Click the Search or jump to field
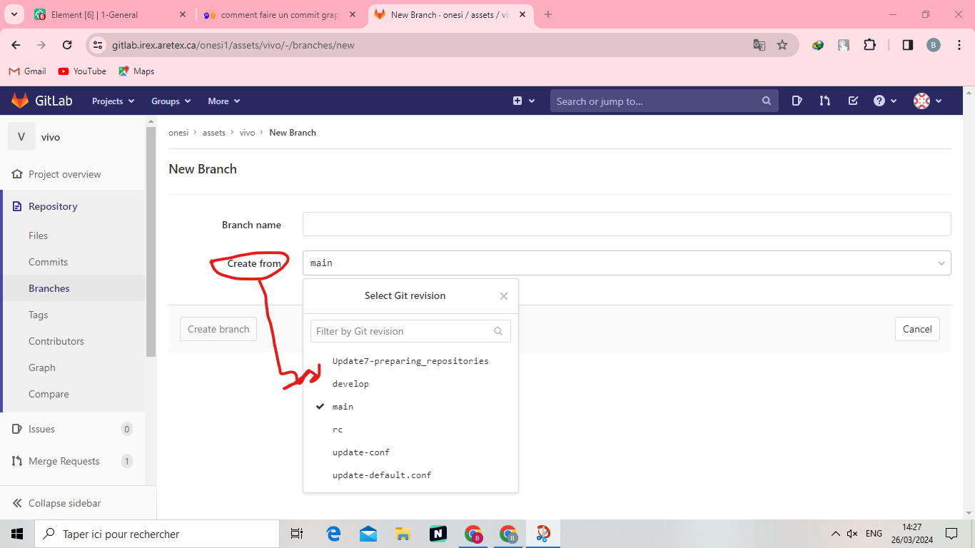Image resolution: width=975 pixels, height=548 pixels. [664, 101]
